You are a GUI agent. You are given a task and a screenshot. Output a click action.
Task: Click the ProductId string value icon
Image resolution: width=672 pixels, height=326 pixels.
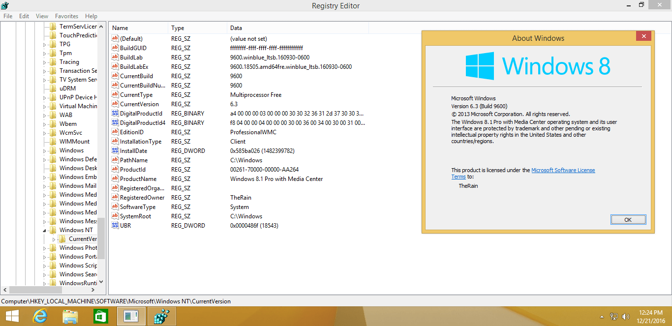(x=116, y=170)
